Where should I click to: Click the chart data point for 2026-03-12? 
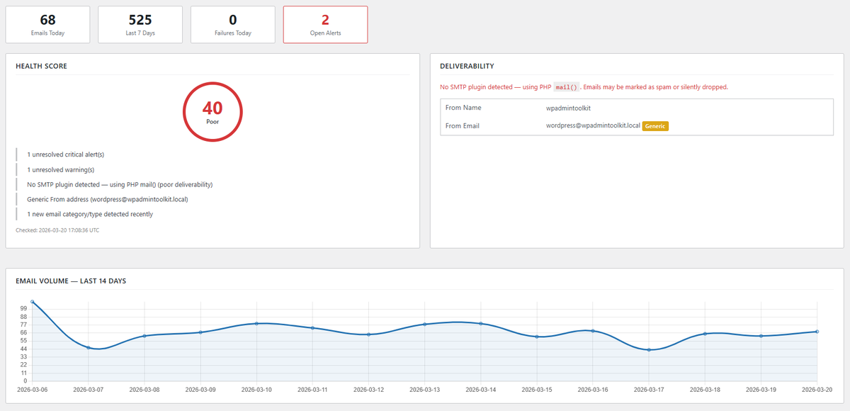[368, 334]
